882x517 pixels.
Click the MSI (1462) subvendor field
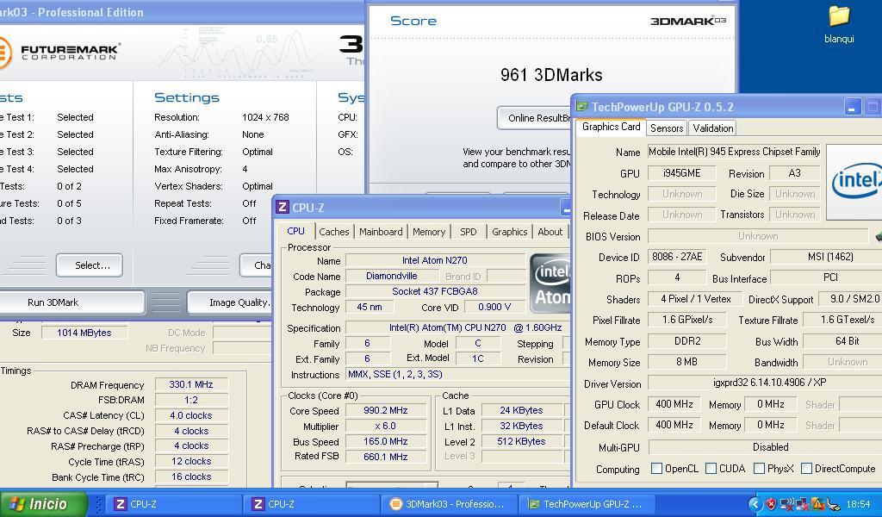tap(826, 257)
